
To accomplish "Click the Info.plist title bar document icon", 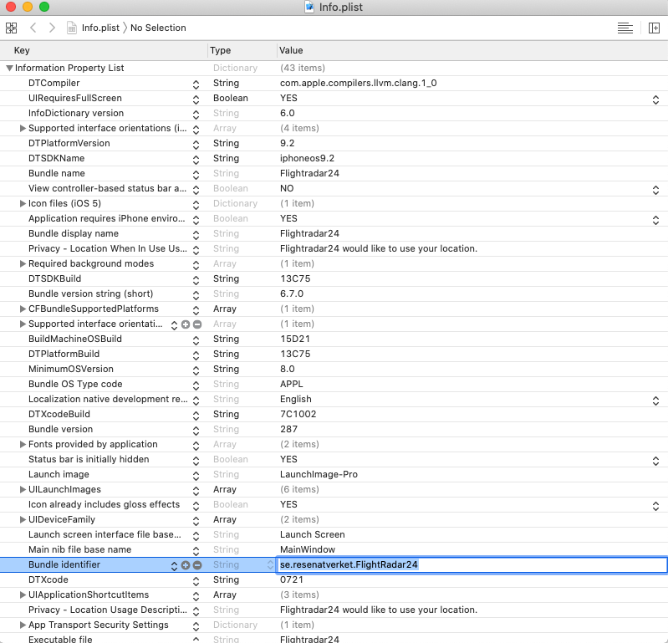I will click(x=309, y=8).
